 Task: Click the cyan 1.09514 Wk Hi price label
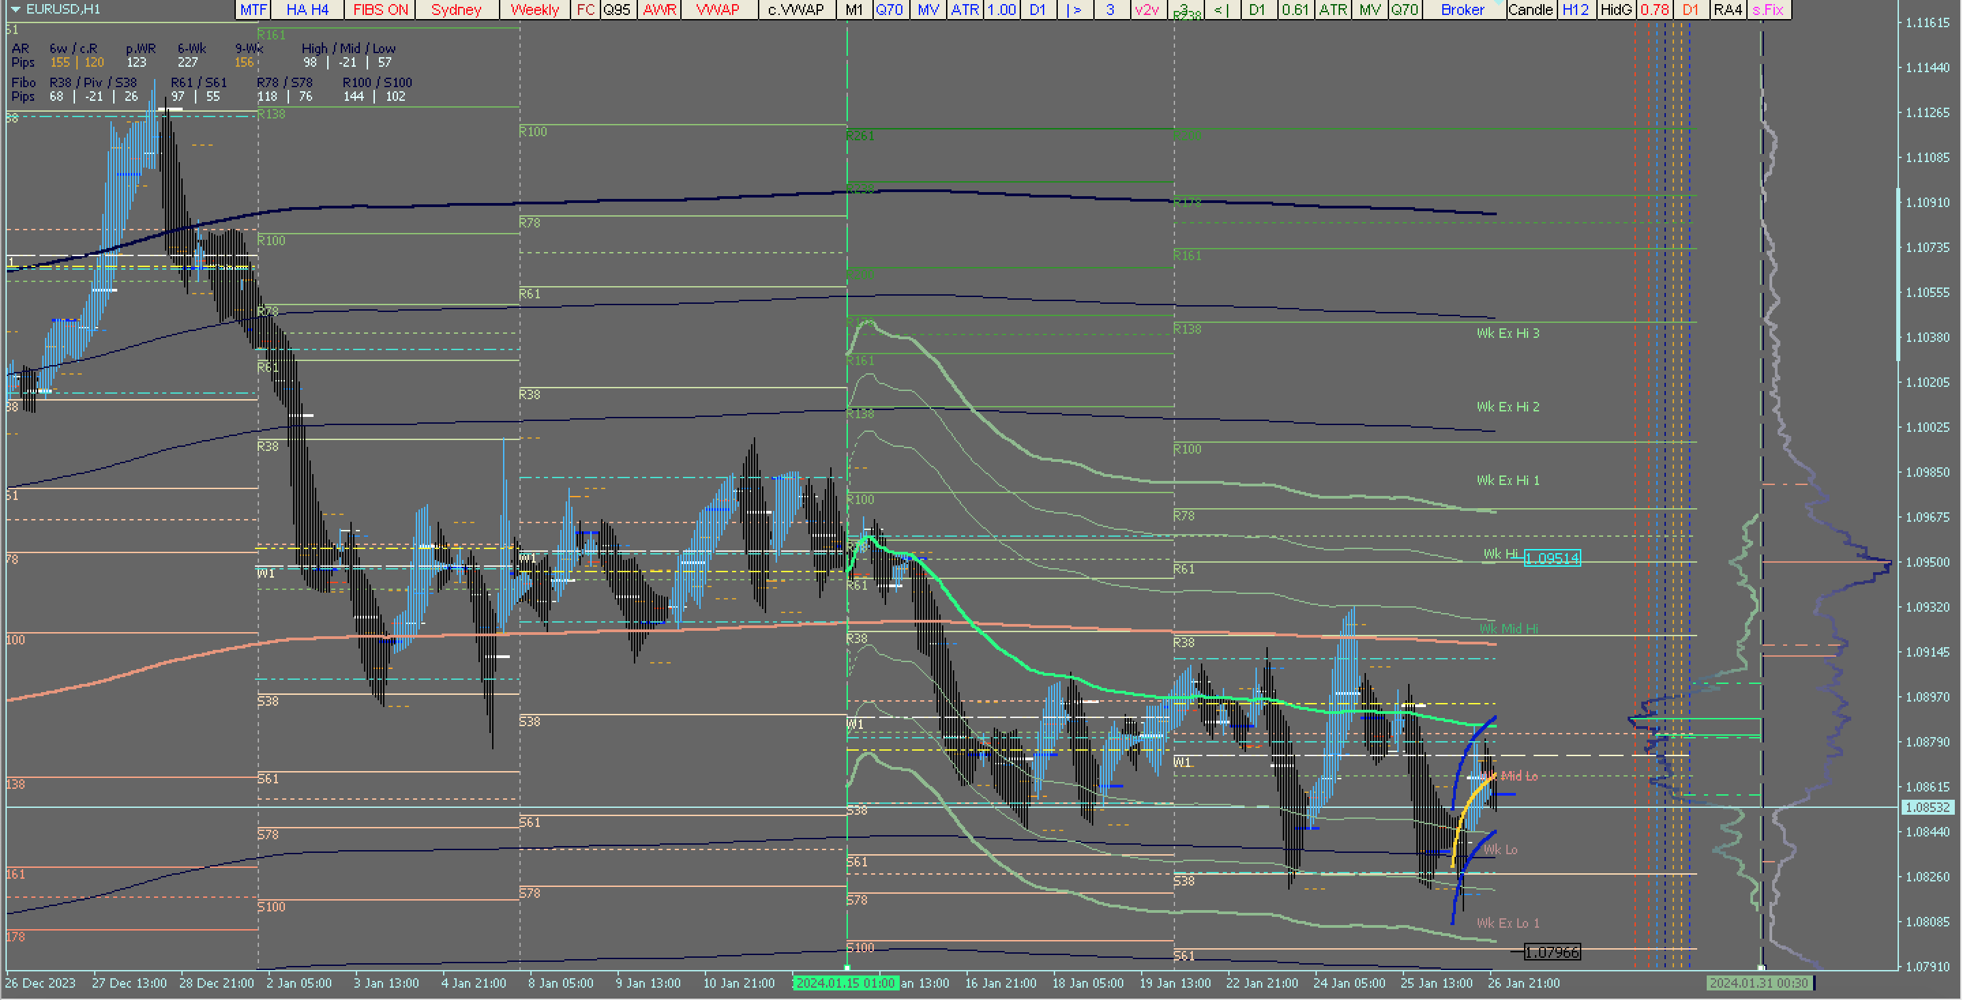click(x=1551, y=559)
